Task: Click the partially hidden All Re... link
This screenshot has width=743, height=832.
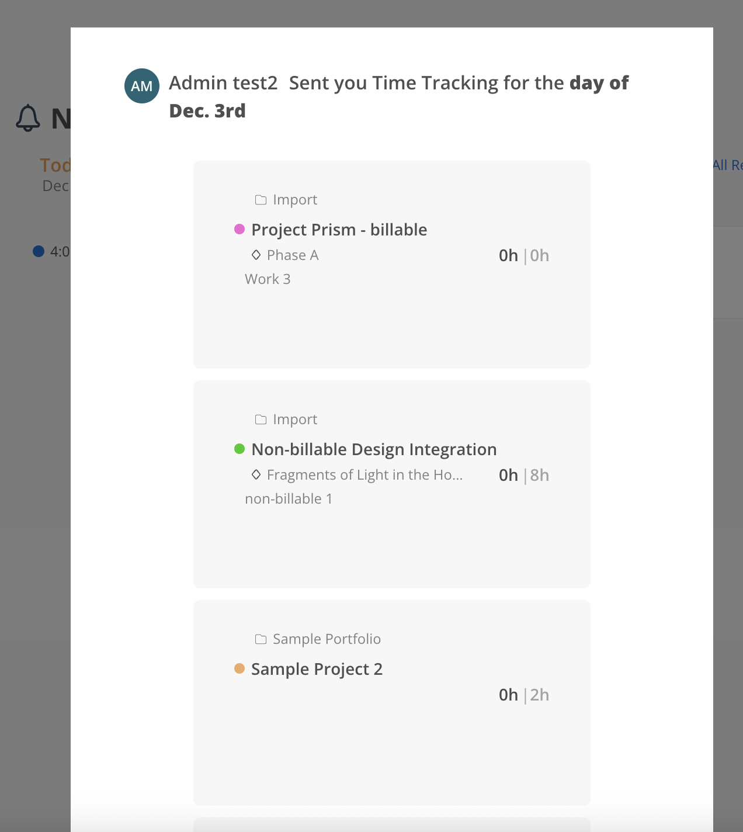Action: click(727, 165)
